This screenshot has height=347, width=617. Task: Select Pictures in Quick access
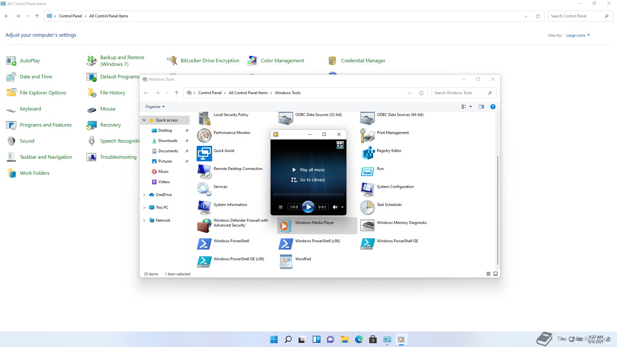point(165,161)
